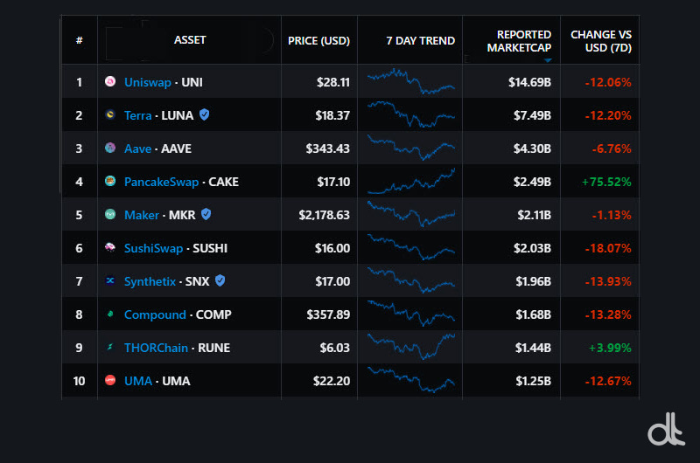Click the $343.43 price value

point(327,149)
